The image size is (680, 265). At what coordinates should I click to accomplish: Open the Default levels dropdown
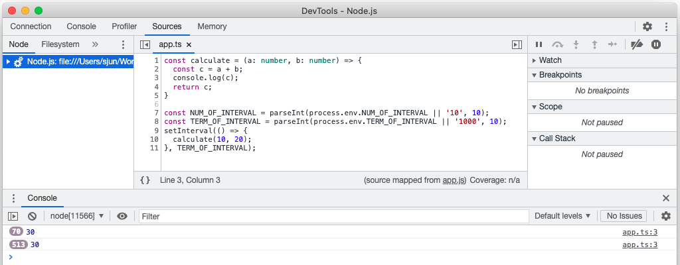(562, 216)
